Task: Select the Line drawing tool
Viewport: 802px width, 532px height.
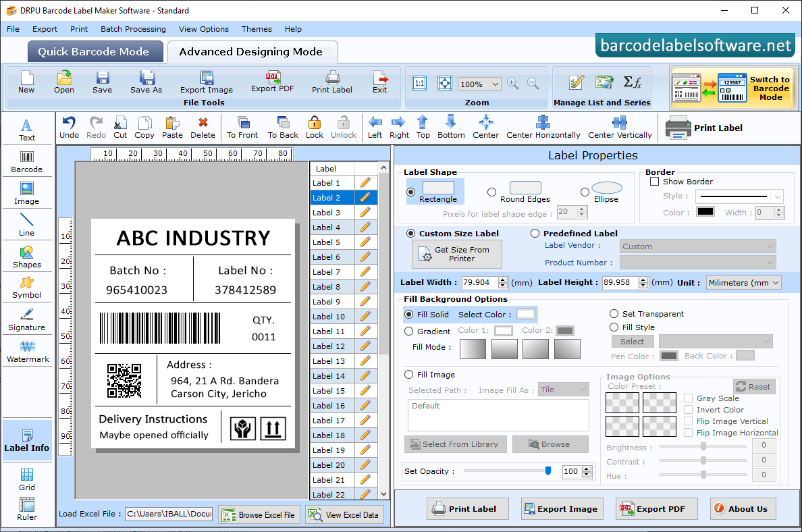Action: point(26,225)
